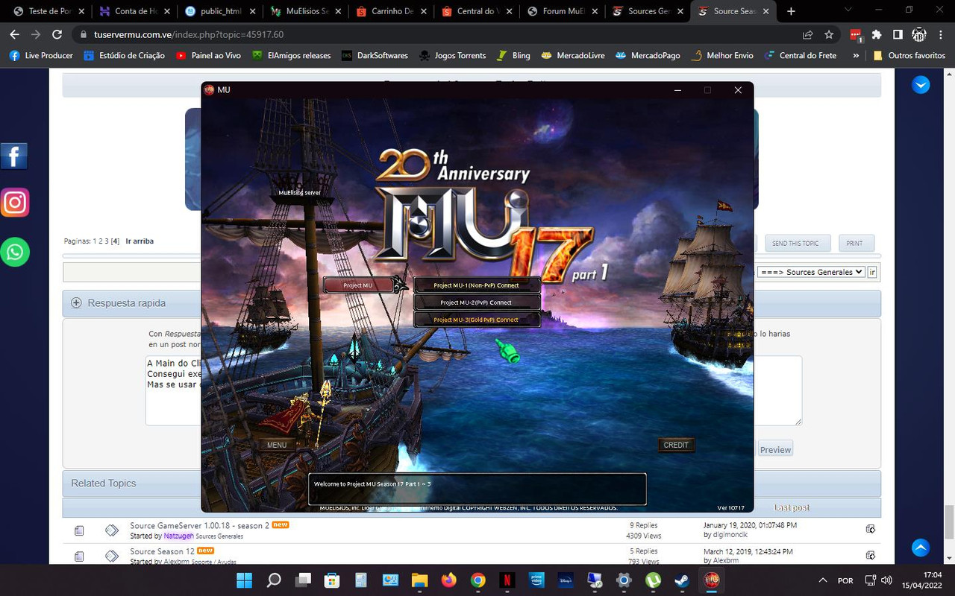Click the CREDIT button in MU window

(676, 445)
